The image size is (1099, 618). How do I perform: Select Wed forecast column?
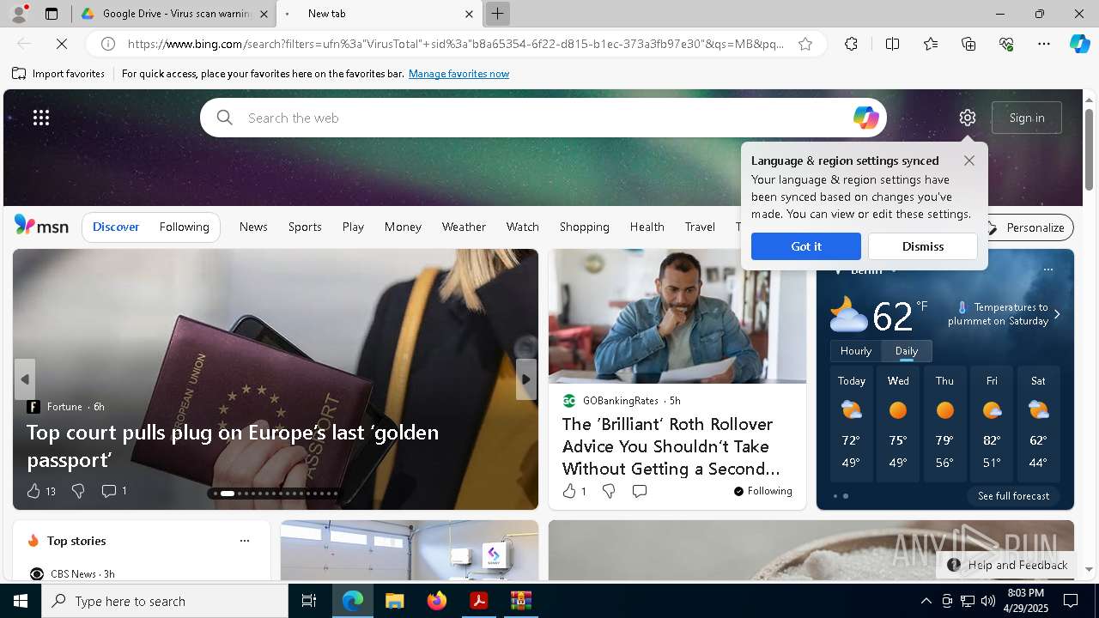898,424
